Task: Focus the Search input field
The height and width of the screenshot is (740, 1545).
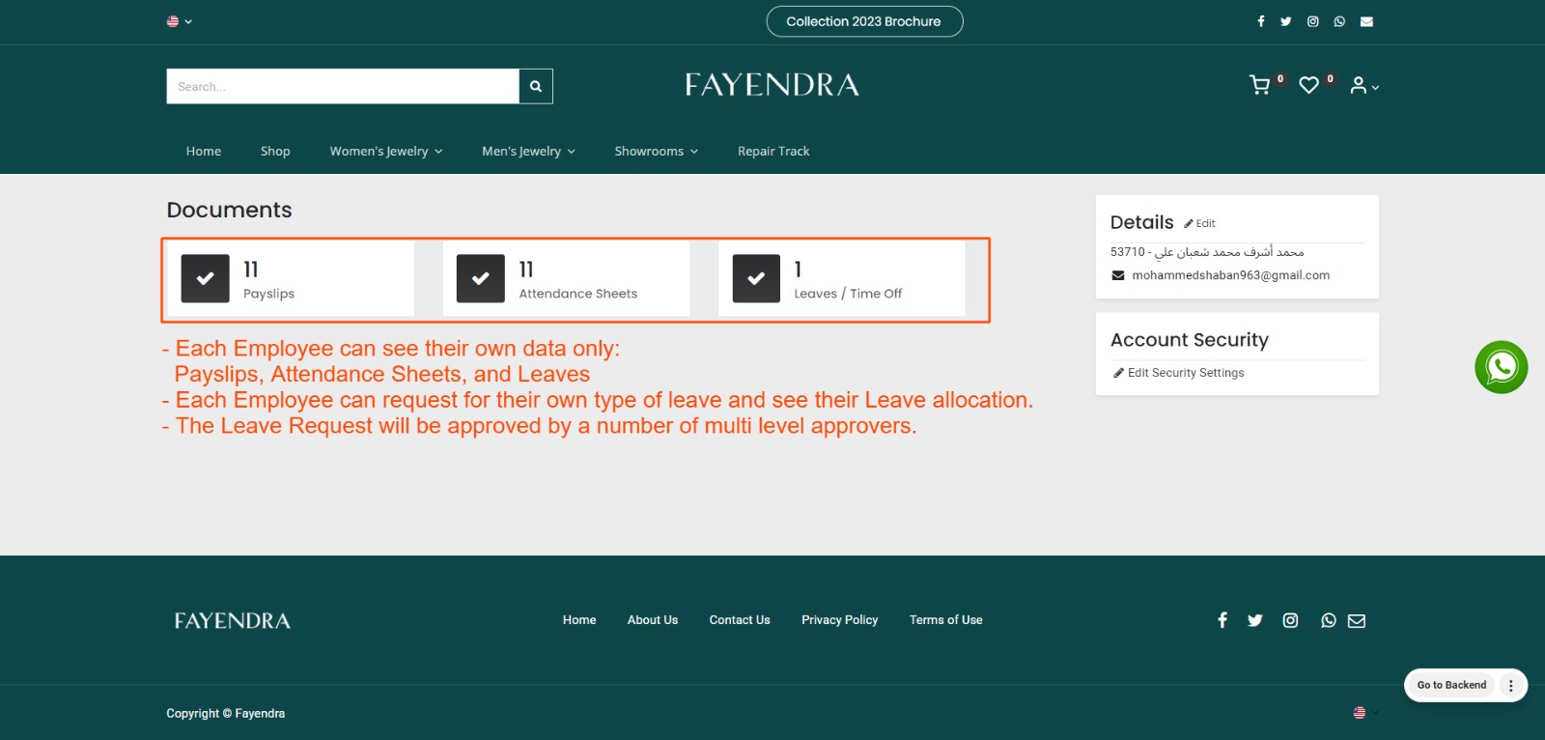Action: [x=343, y=86]
